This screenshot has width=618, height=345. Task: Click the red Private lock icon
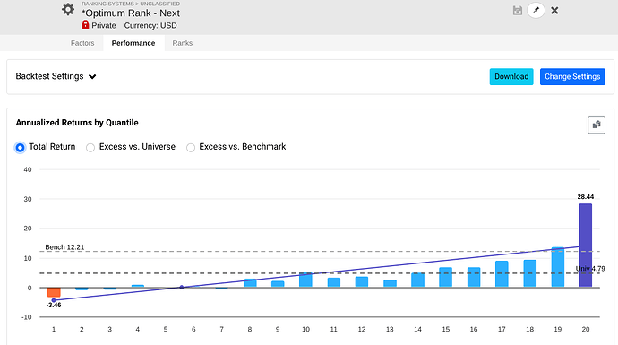tap(85, 25)
